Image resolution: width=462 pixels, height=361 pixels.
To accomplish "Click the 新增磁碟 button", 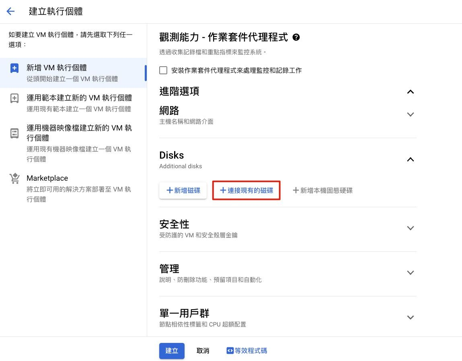I will point(183,190).
